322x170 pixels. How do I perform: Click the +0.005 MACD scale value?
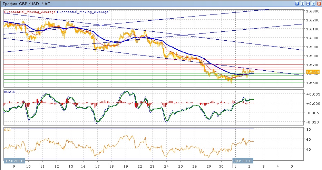(313, 94)
